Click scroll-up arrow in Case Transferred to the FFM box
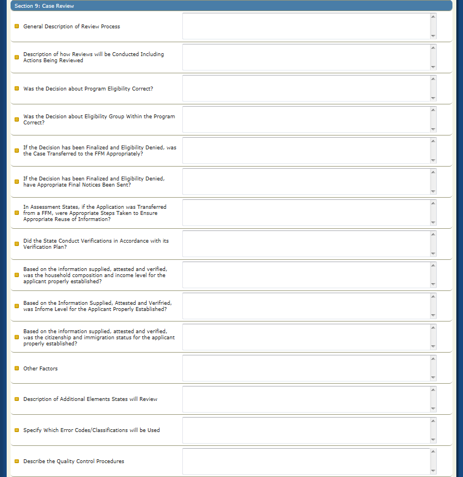The height and width of the screenshot is (477, 463). tap(433, 141)
